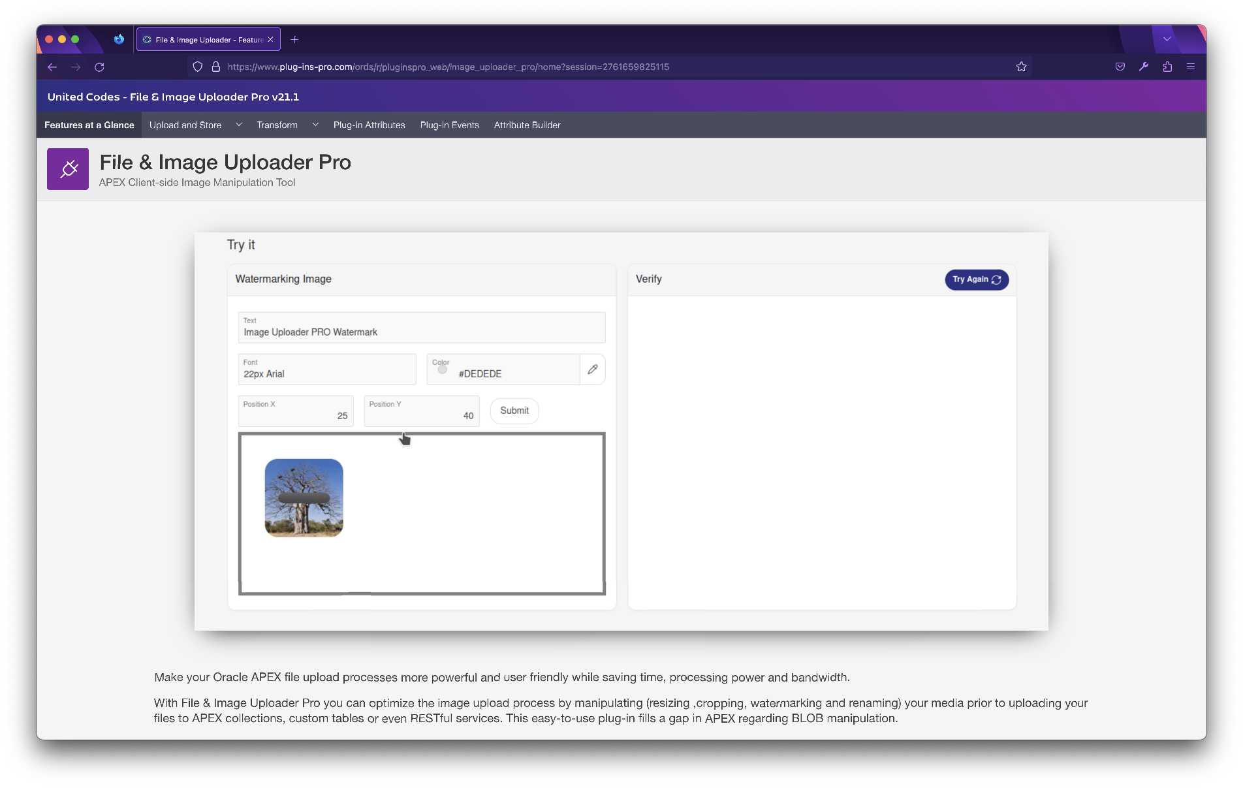Click the purple plug-in logo icon
The width and height of the screenshot is (1243, 788).
click(x=68, y=169)
